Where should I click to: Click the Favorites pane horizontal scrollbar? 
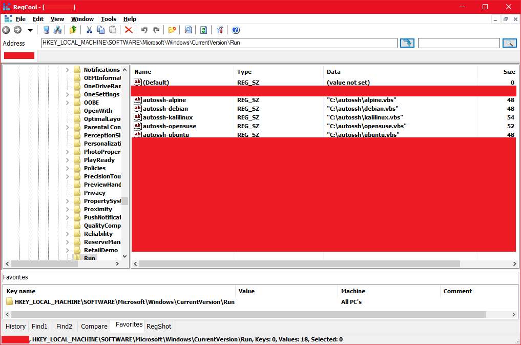click(248, 314)
